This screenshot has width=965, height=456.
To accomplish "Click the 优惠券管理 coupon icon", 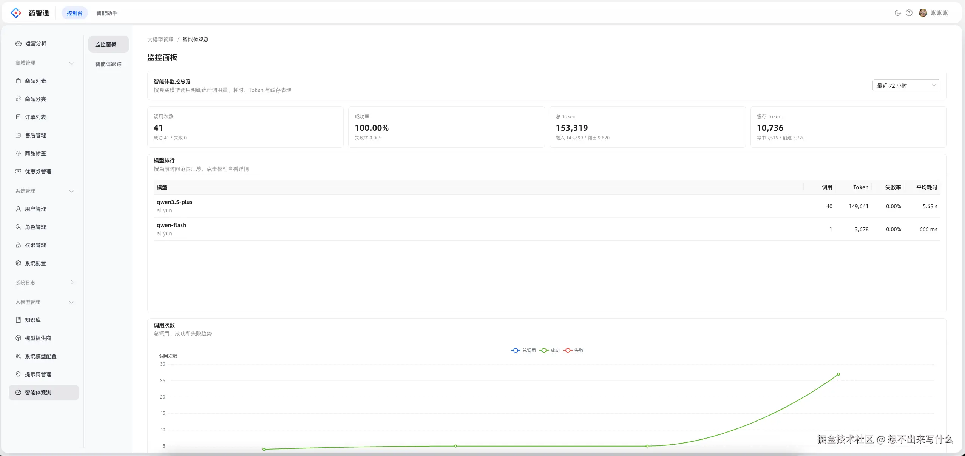I will tap(18, 172).
